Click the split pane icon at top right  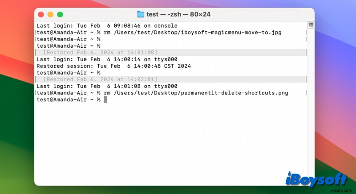point(311,25)
